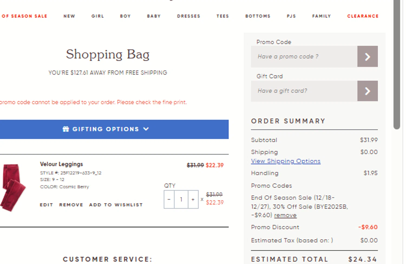Add leggings to wishlist
The width and height of the screenshot is (406, 264).
click(116, 205)
